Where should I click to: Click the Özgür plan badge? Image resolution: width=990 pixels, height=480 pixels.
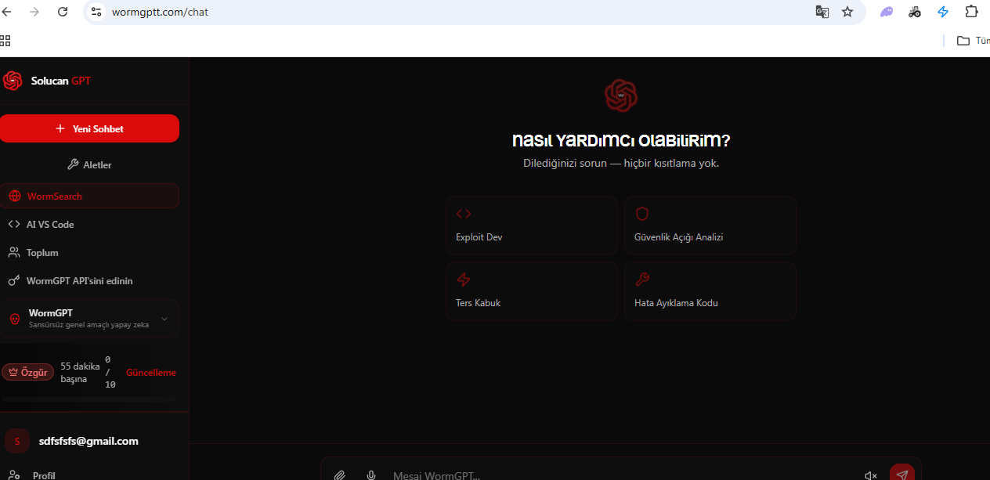(x=28, y=372)
